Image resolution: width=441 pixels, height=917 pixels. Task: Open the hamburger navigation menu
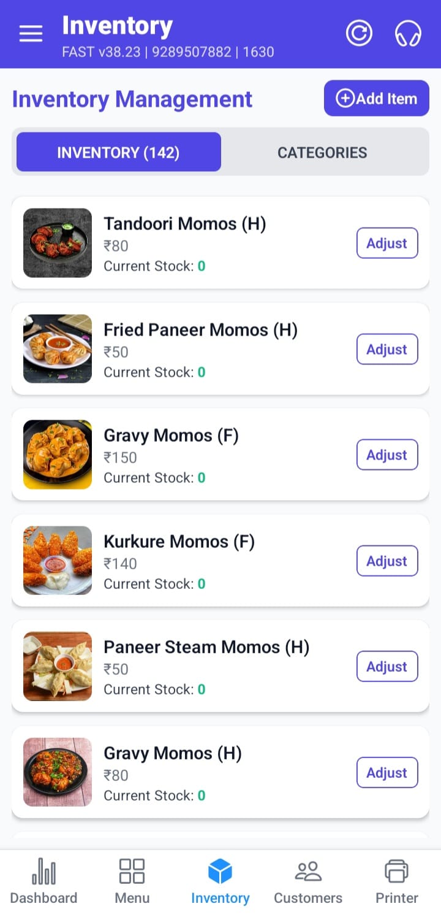point(31,34)
